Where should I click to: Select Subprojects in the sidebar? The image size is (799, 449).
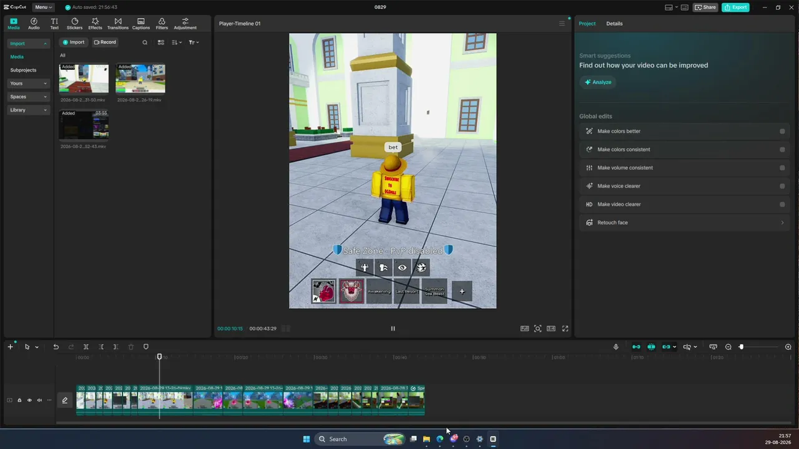click(x=23, y=70)
